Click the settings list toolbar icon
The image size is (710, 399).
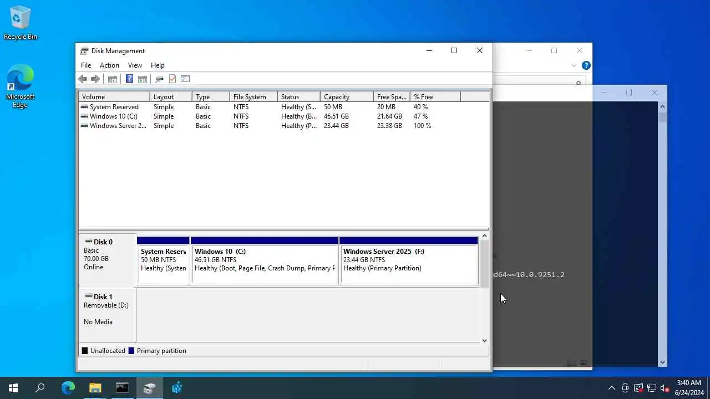[x=185, y=79]
